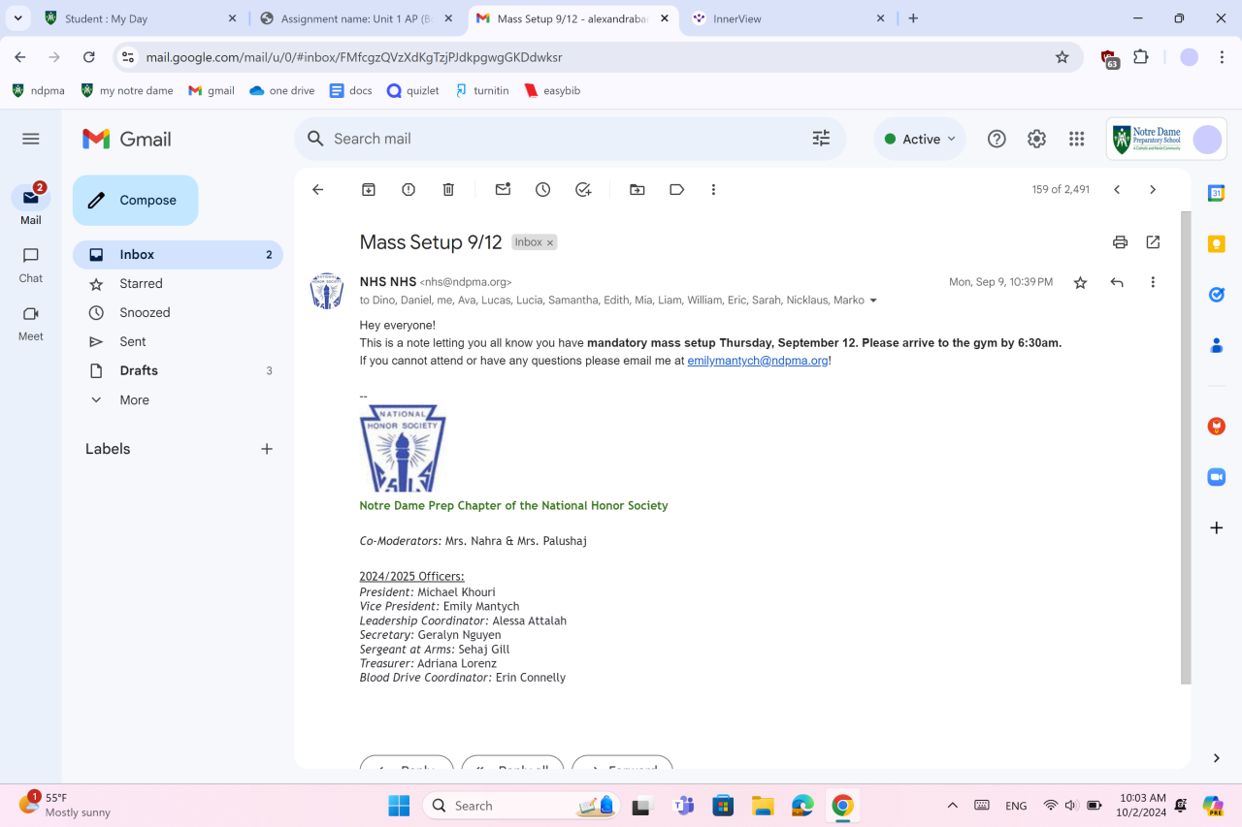Open the Drafts folder
1242x827 pixels.
[x=178, y=371]
